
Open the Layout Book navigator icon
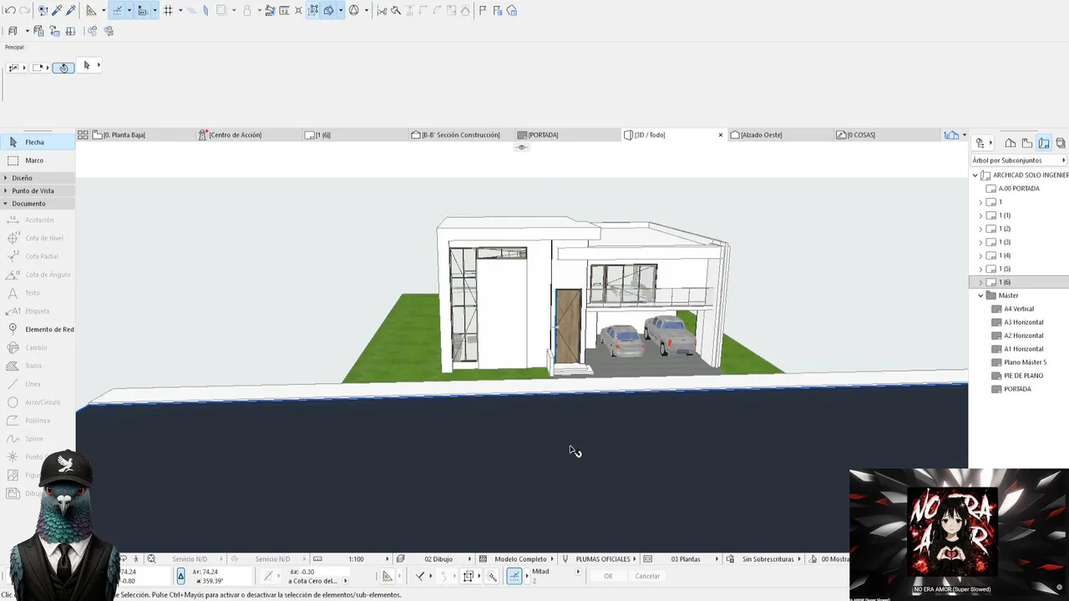pos(1043,143)
